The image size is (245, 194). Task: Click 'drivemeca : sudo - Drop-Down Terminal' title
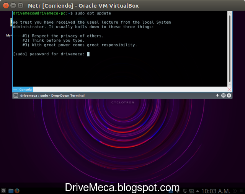coord(52,95)
